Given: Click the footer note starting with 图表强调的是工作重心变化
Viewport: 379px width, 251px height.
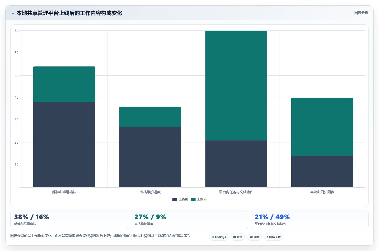Looking at the screenshot, I should pos(101,236).
